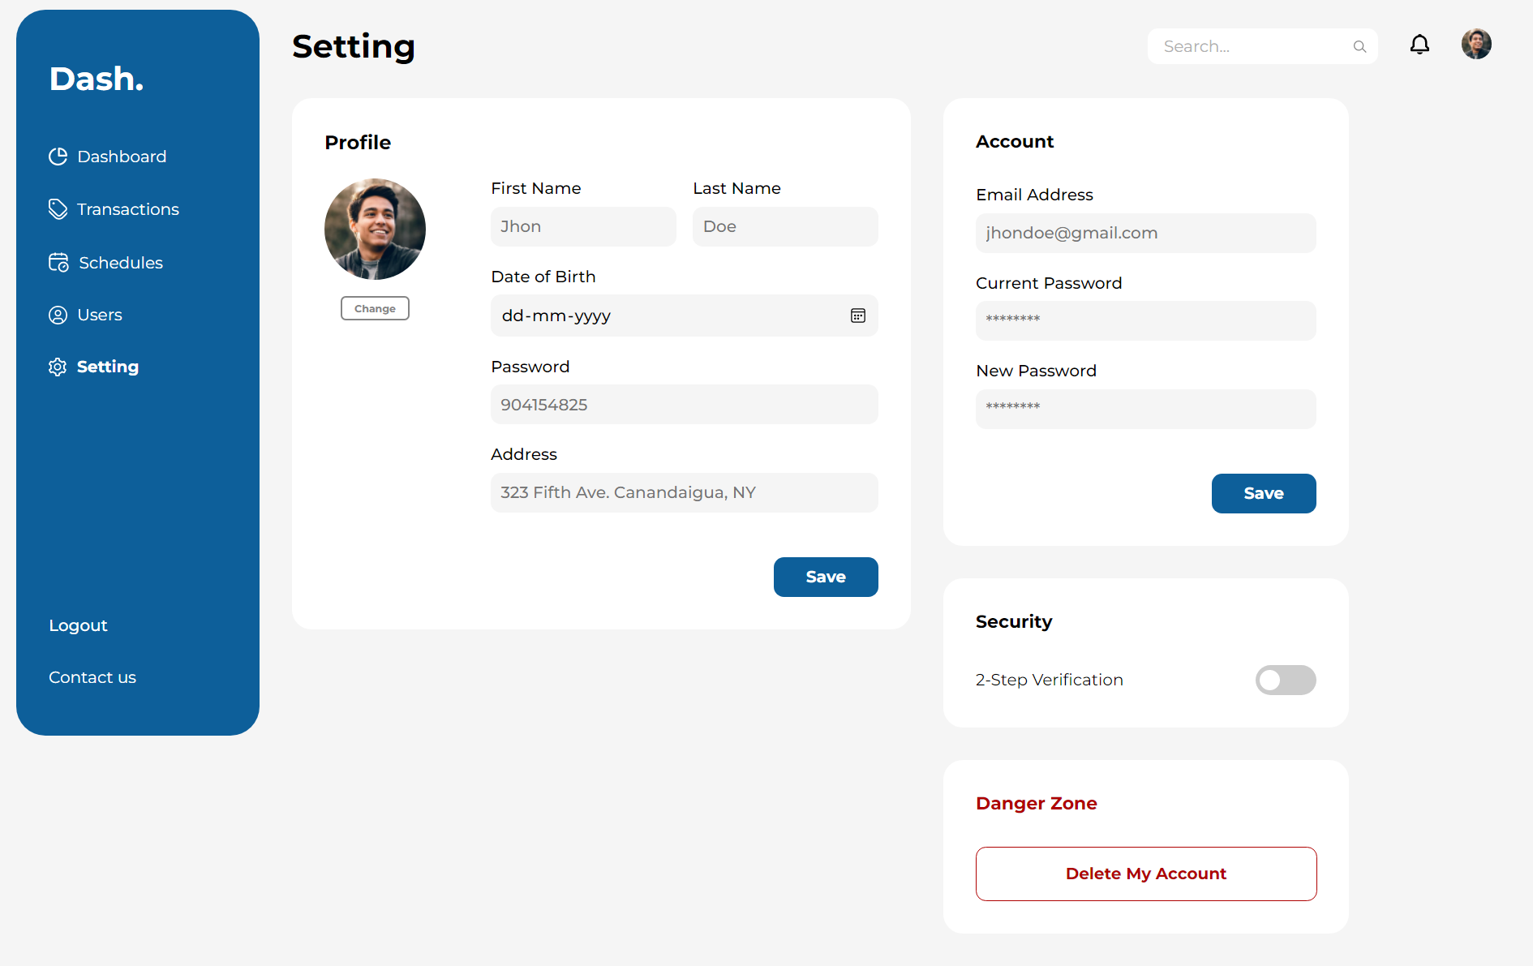This screenshot has height=966, width=1533.
Task: Click the Address input field
Action: [684, 492]
